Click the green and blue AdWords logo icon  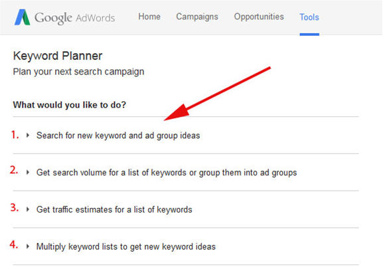(22, 17)
